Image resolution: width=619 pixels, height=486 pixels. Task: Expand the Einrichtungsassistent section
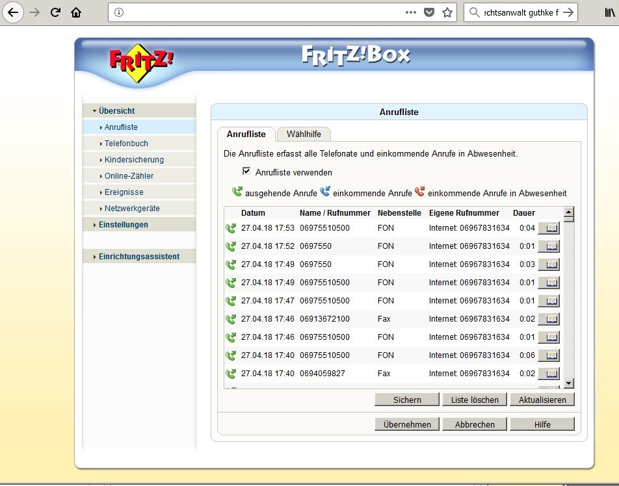[x=139, y=257]
